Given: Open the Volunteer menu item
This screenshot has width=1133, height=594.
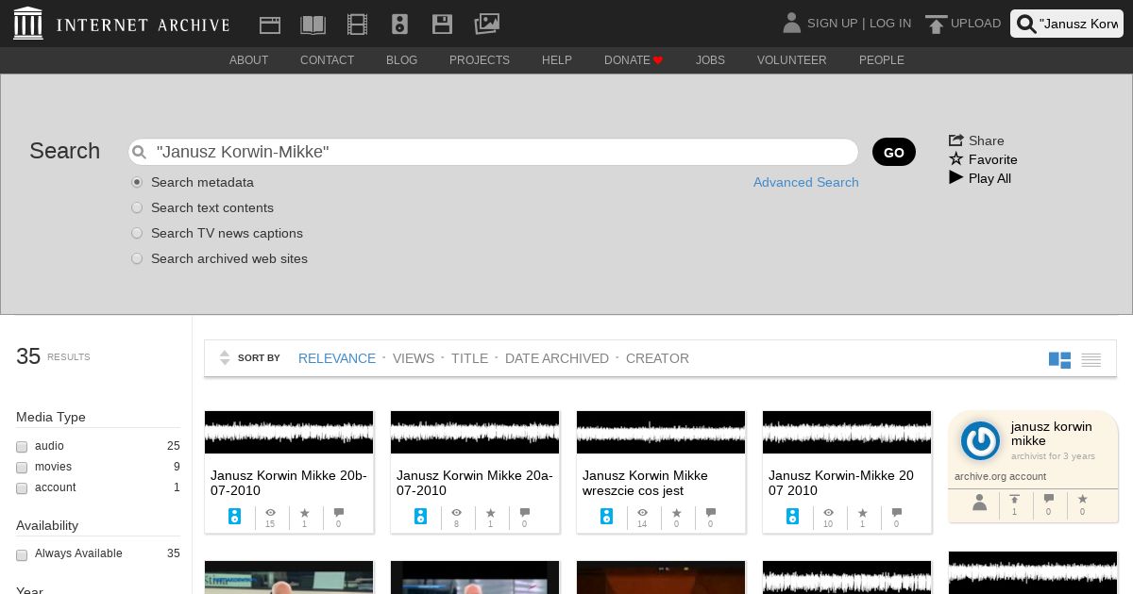Looking at the screenshot, I should click(x=791, y=60).
